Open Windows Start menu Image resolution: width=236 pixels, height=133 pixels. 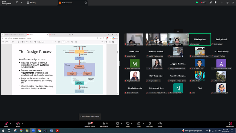pyautogui.click(x=3, y=130)
